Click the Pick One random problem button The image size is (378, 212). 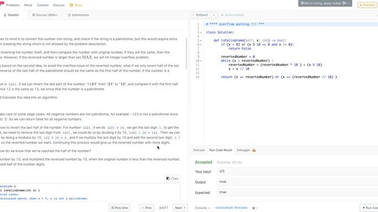(119, 208)
